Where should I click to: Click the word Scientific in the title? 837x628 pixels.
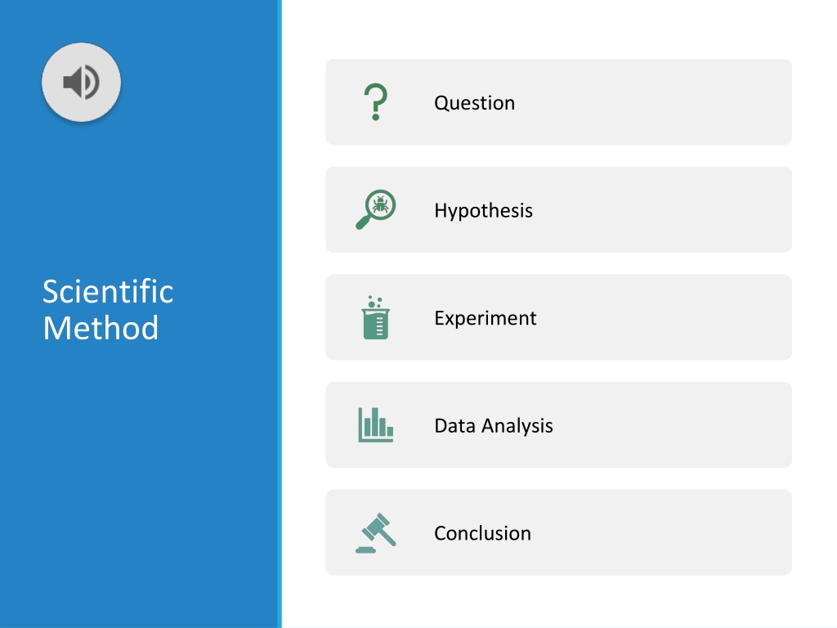(x=108, y=292)
